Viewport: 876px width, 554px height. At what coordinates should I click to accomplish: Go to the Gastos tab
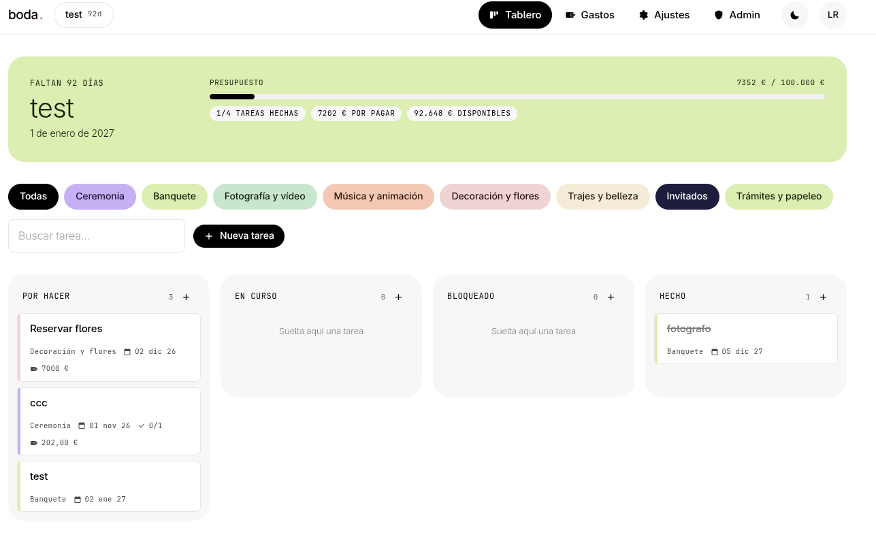point(590,15)
